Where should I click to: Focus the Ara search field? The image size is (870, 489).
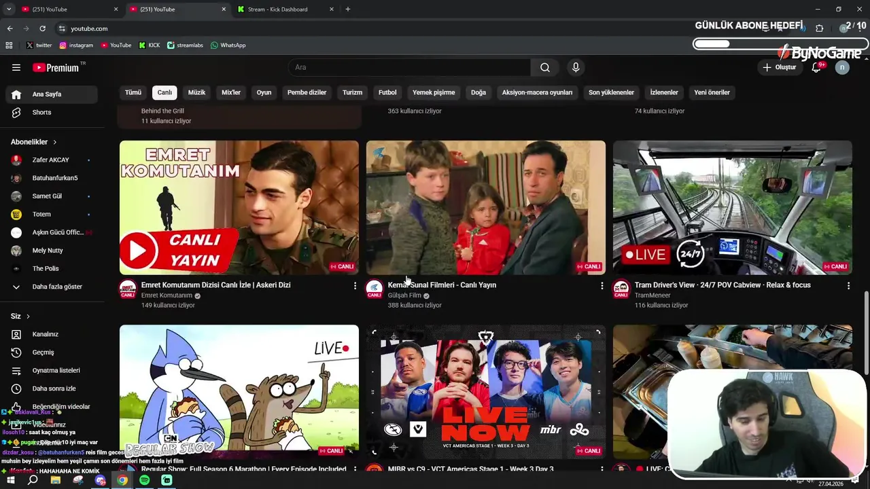pyautogui.click(x=410, y=67)
